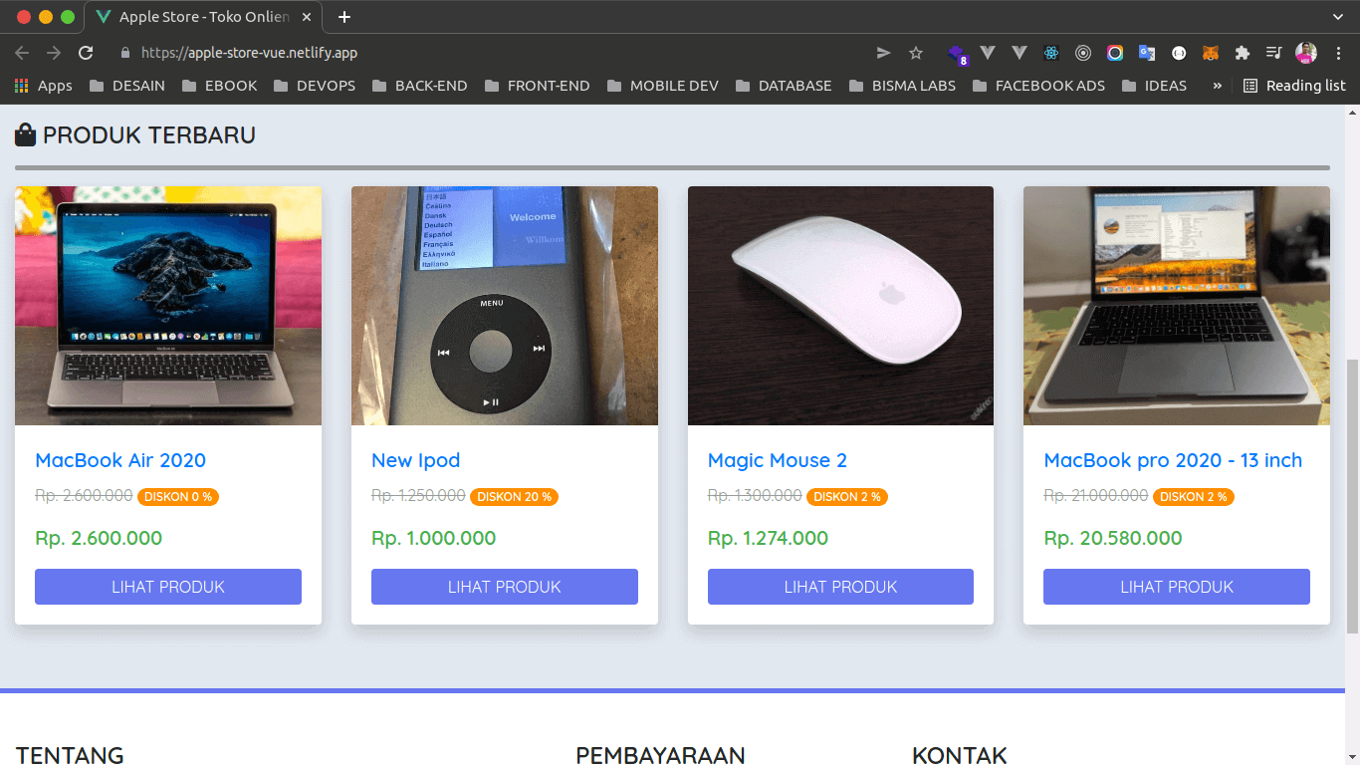The image size is (1360, 765).
Task: Click LIHAT PRODUK for MacBook pro 2020
Action: click(x=1177, y=587)
